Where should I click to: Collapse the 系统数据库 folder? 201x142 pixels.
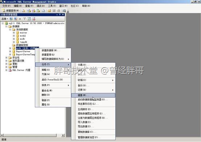(x=10, y=30)
